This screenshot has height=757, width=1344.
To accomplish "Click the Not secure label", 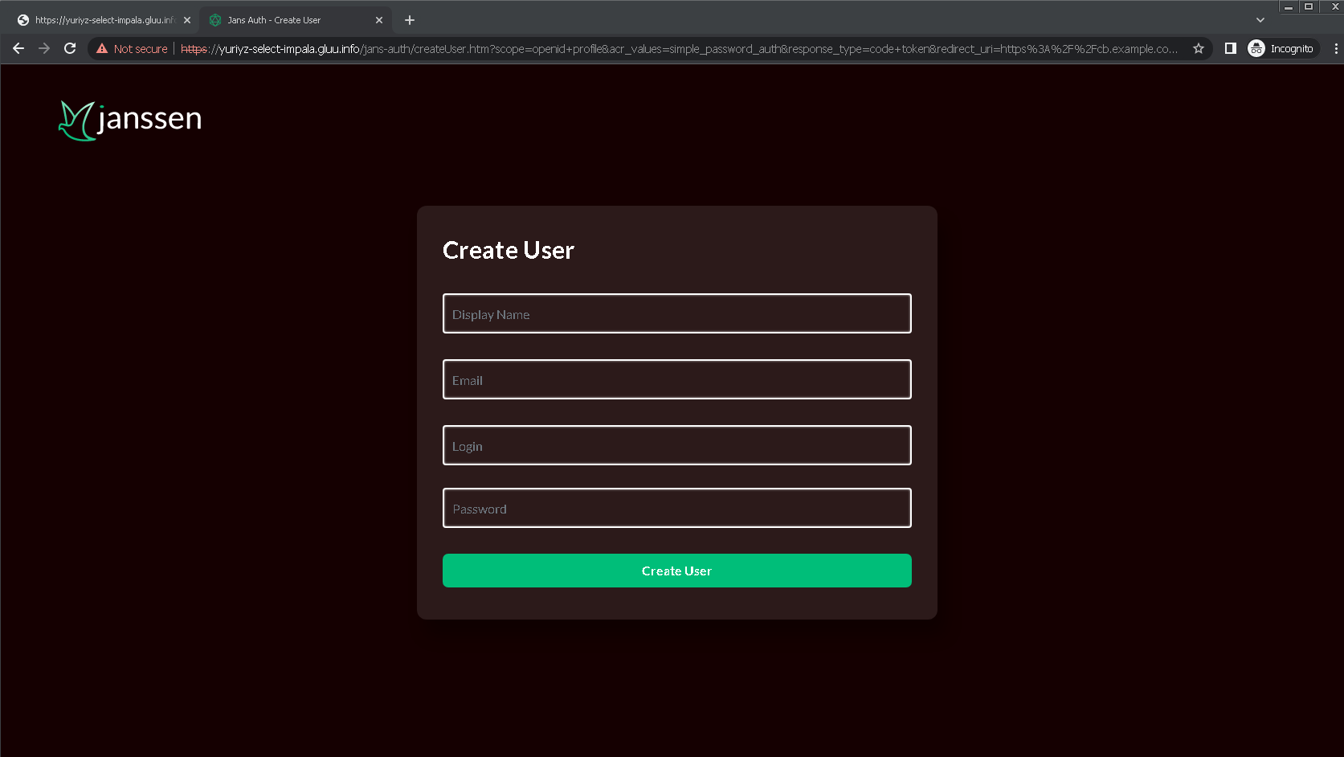I will [x=140, y=48].
